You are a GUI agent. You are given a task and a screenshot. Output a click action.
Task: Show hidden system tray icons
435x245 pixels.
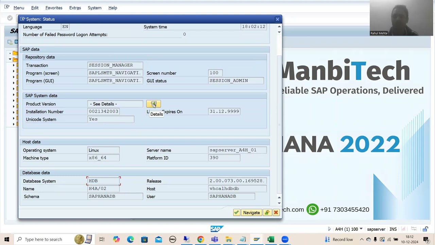[362, 239]
